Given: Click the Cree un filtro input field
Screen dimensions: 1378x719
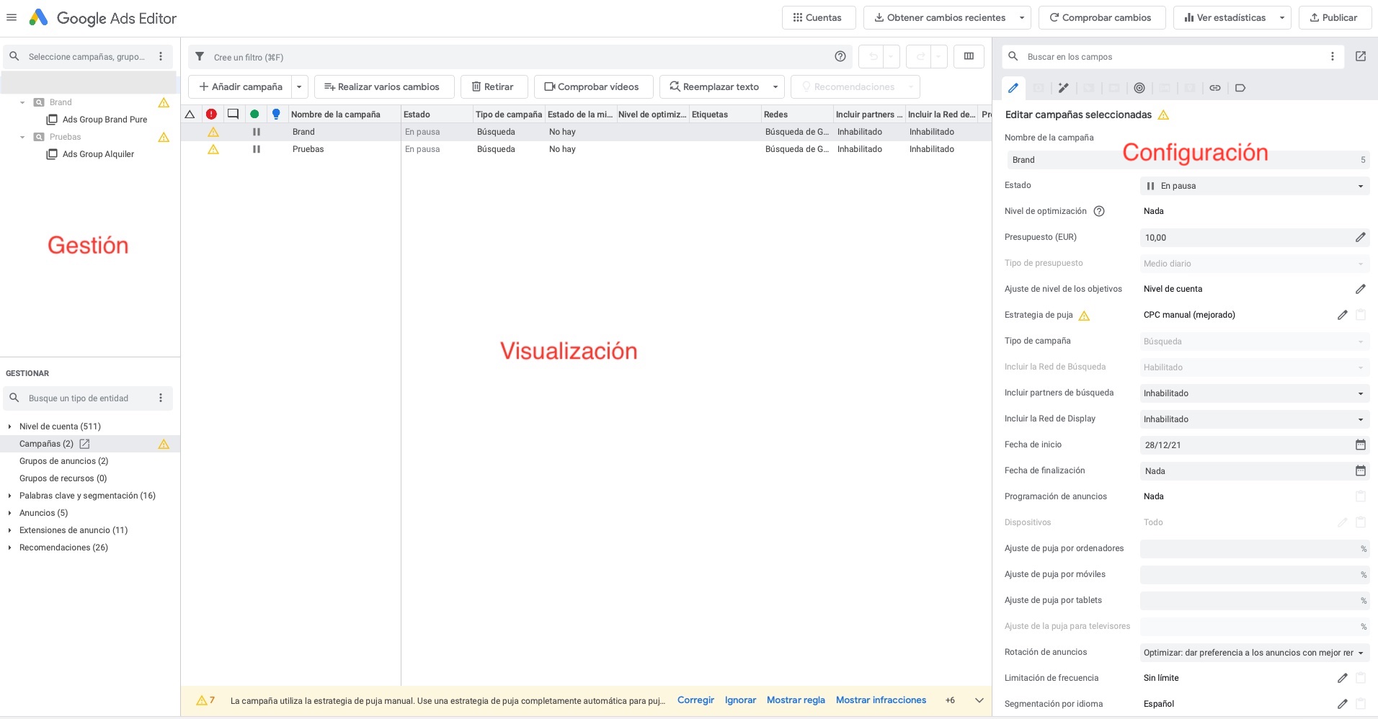Looking at the screenshot, I should tap(504, 57).
